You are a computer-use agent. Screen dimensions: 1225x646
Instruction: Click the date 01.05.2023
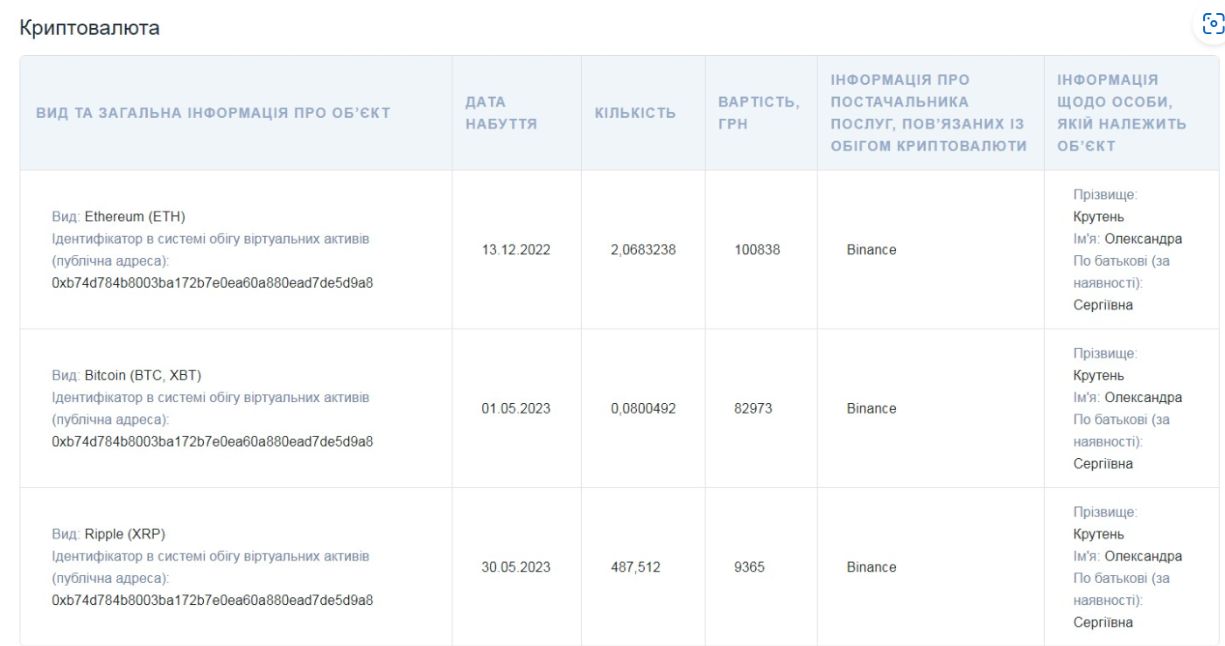coord(516,408)
